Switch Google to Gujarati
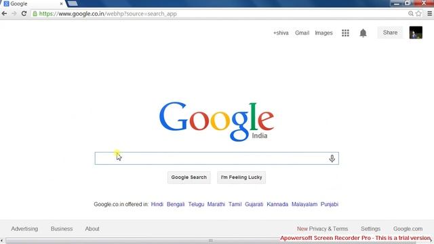434x244 pixels. (x=254, y=204)
